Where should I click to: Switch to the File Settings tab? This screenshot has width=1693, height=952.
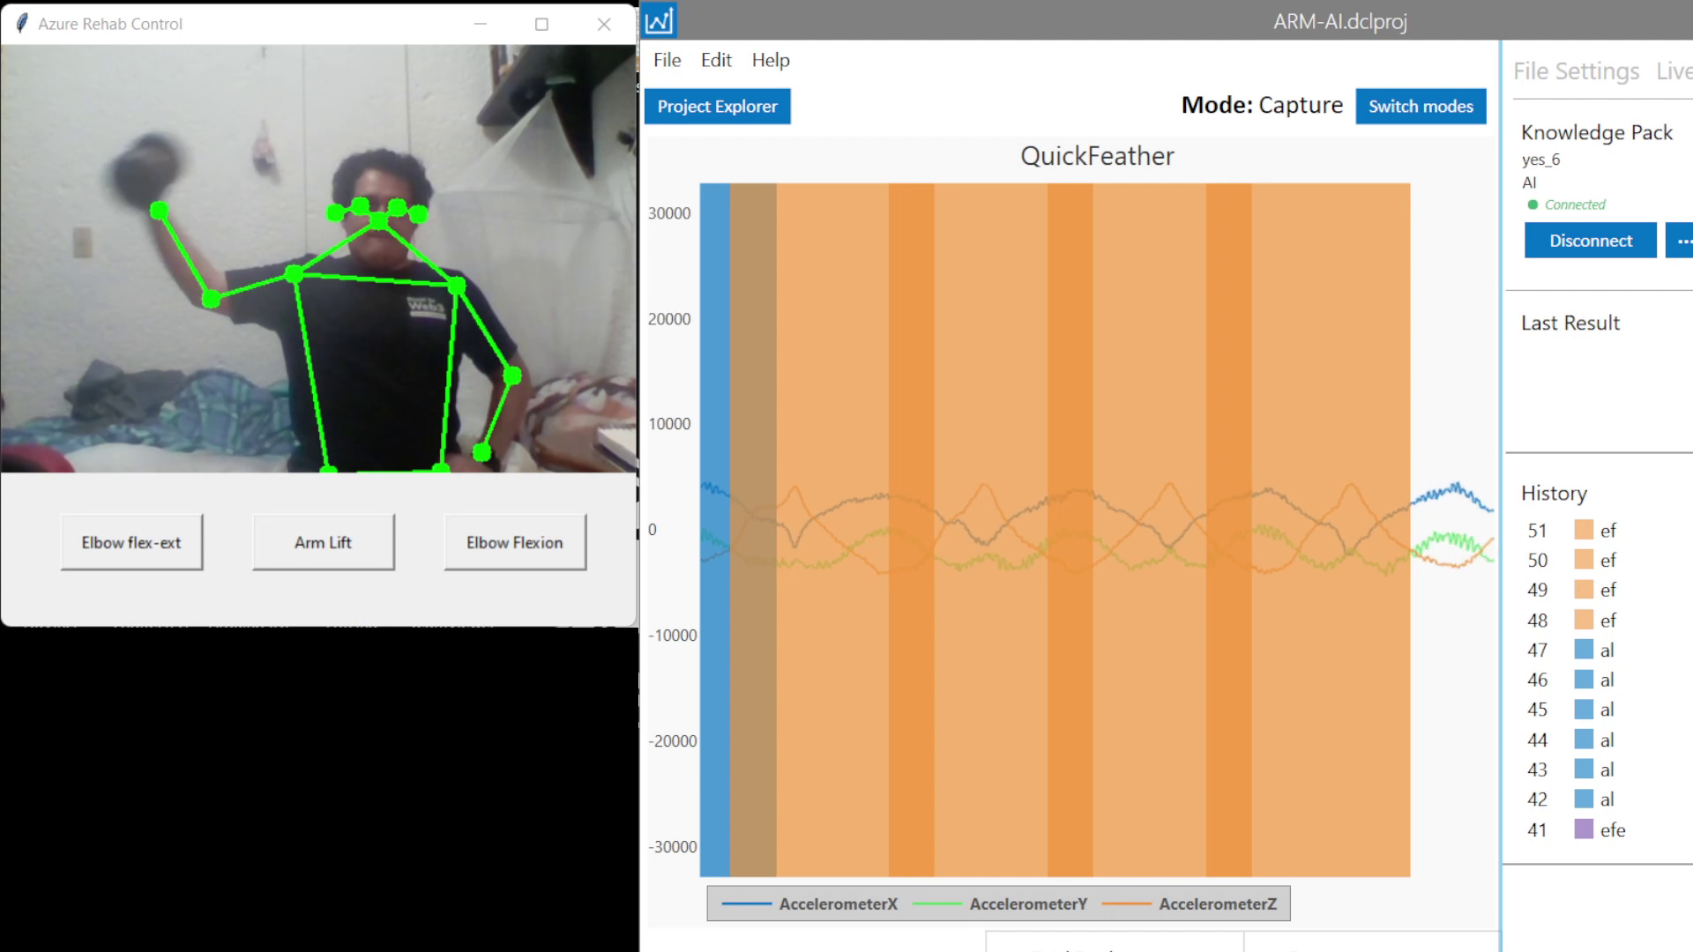pyautogui.click(x=1576, y=71)
